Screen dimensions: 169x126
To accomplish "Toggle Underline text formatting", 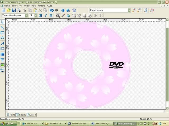I will [50, 16].
